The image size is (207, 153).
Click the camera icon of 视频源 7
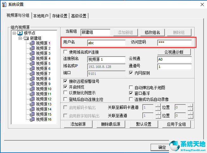click(32, 74)
